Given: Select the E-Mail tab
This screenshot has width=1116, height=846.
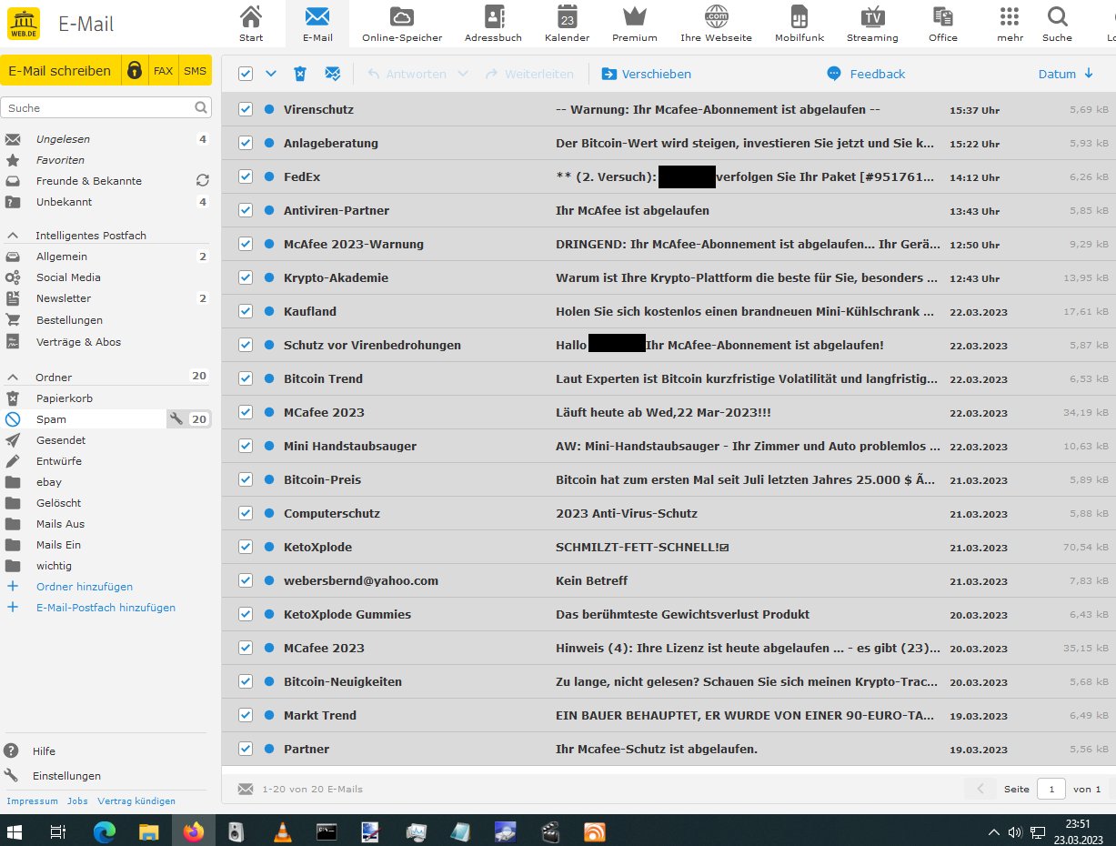Looking at the screenshot, I should [x=317, y=24].
